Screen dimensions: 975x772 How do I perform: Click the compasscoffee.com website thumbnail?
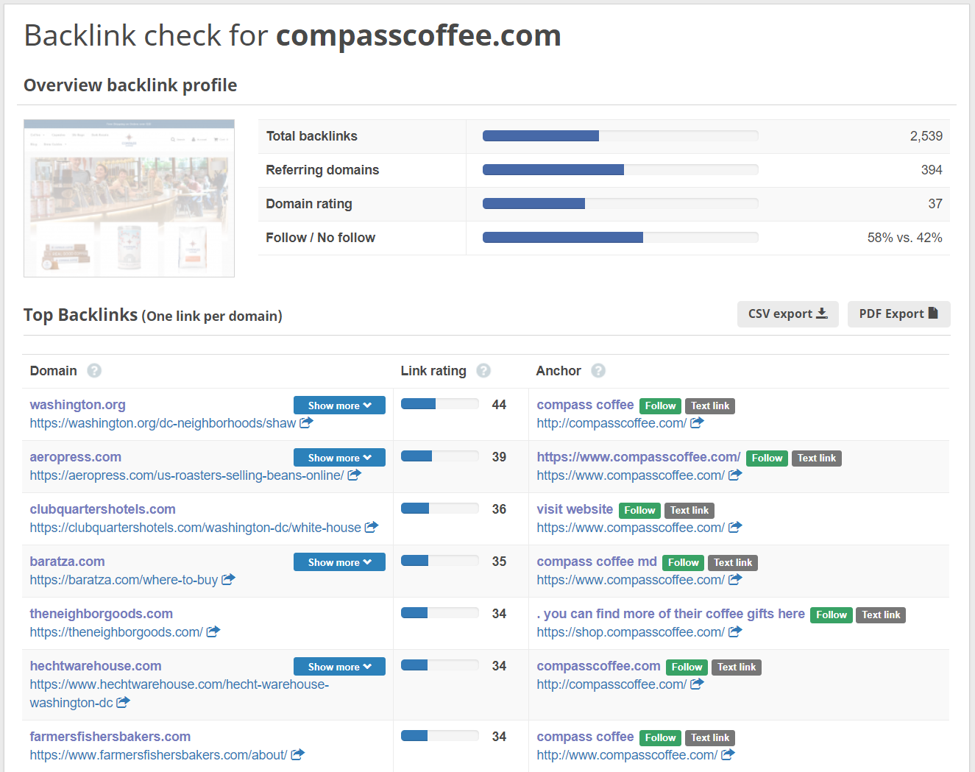tap(129, 198)
